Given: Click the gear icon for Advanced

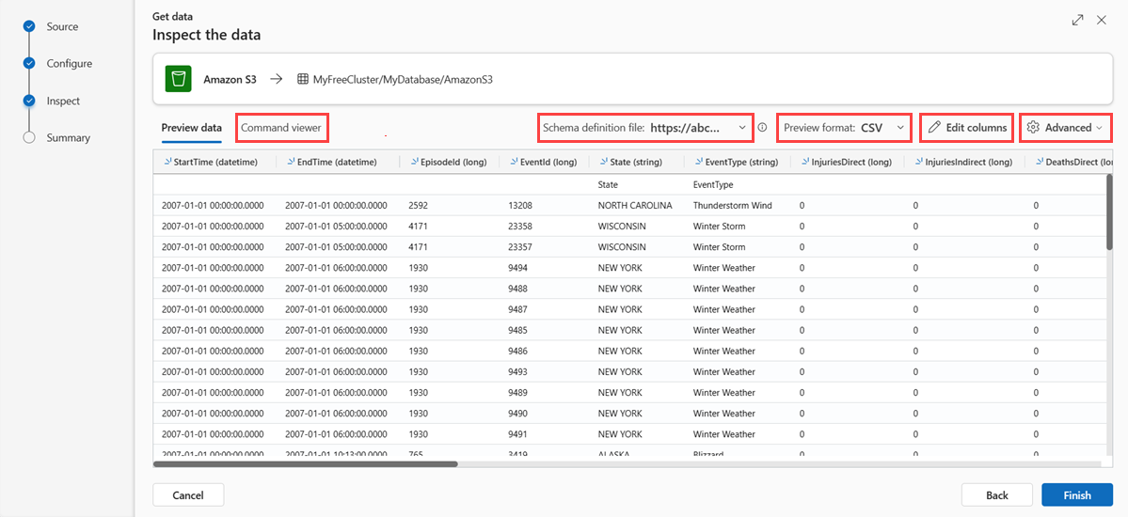Looking at the screenshot, I should (x=1033, y=128).
